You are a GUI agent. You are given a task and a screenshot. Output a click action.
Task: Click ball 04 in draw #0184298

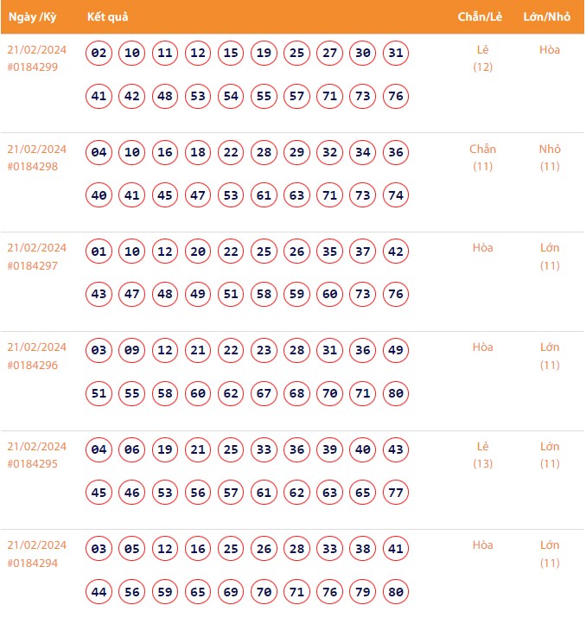pyautogui.click(x=99, y=153)
